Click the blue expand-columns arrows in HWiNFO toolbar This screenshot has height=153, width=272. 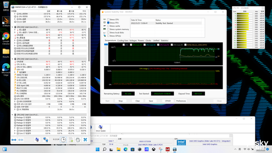pos(14,140)
